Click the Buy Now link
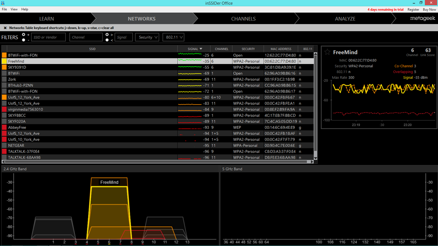Screen dimensions: 438x246 pyautogui.click(x=429, y=10)
